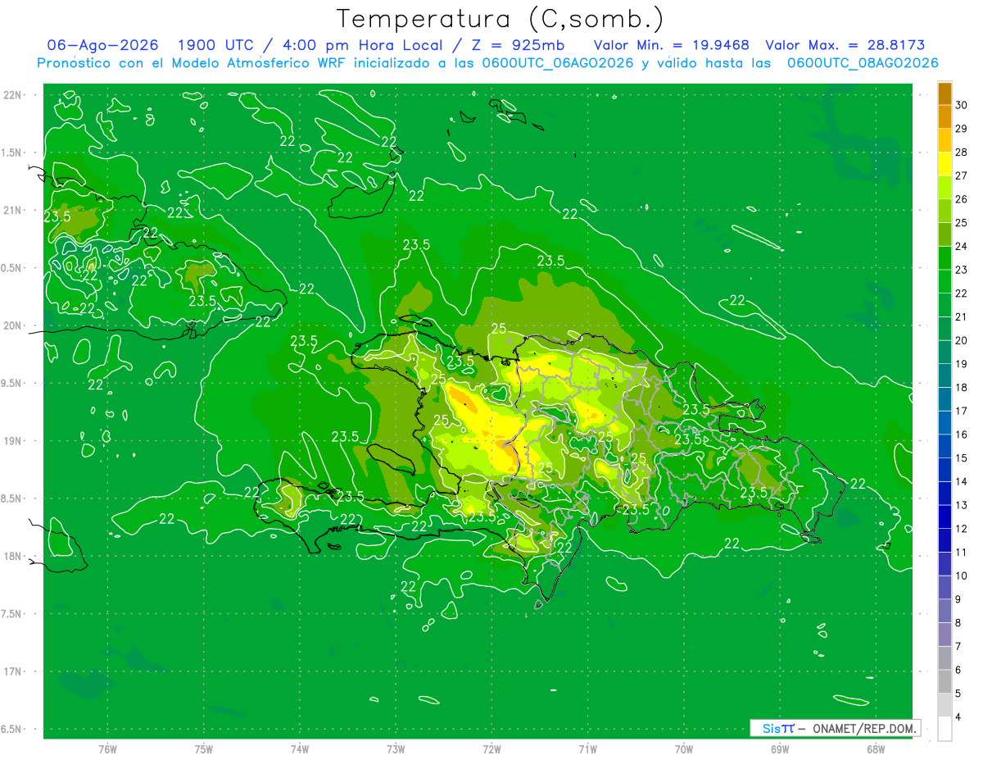Click the '71W' longitude axis label
983x760 pixels.
point(587,749)
